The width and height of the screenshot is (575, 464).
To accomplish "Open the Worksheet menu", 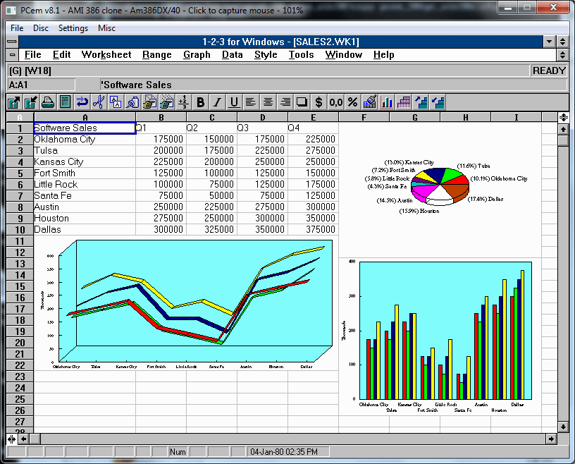I will [x=106, y=55].
